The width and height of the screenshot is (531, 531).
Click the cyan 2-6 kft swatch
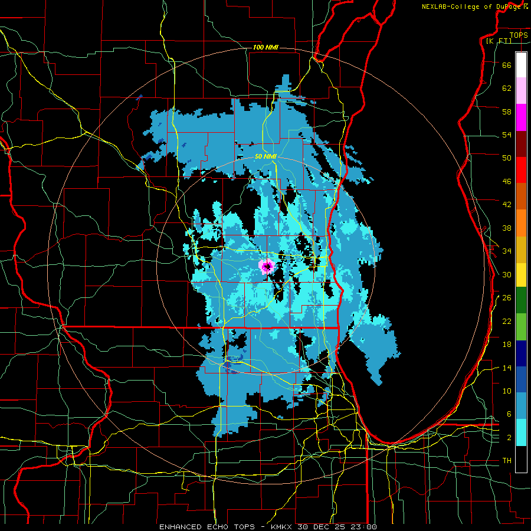click(x=521, y=432)
